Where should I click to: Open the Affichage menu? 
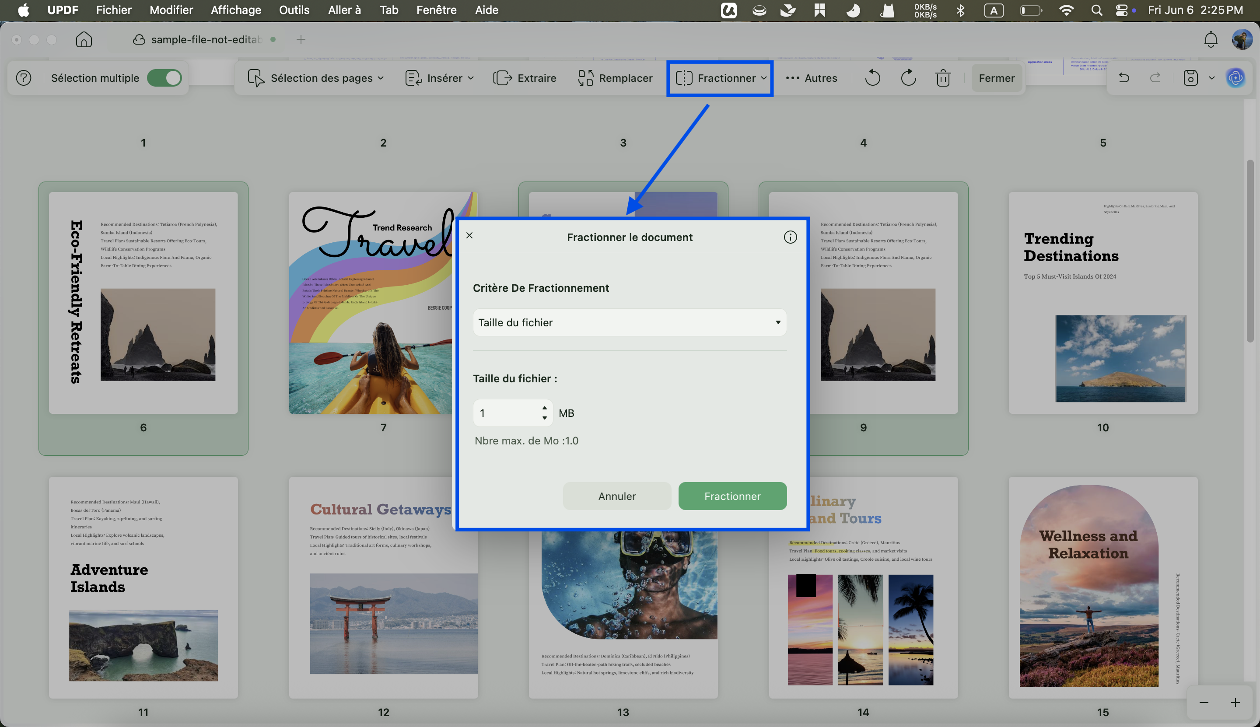pyautogui.click(x=236, y=10)
